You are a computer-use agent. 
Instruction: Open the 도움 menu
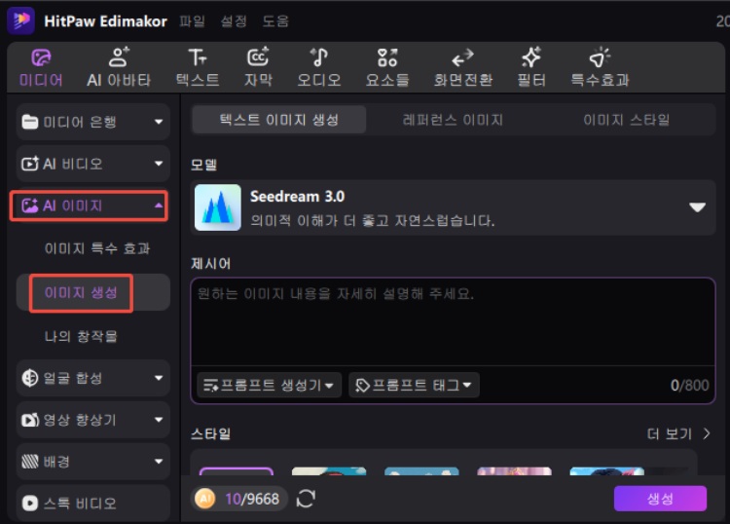tap(275, 21)
